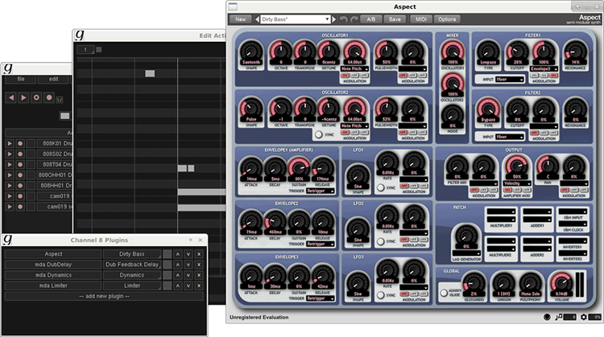
Task: Click the A/B compare button
Action: click(371, 19)
